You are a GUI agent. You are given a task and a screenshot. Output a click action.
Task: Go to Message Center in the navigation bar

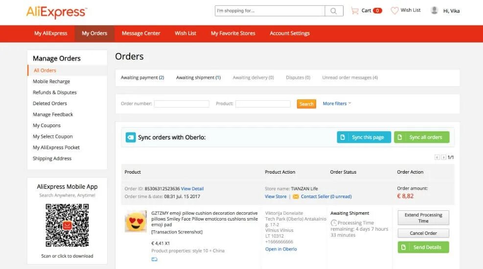coord(141,34)
